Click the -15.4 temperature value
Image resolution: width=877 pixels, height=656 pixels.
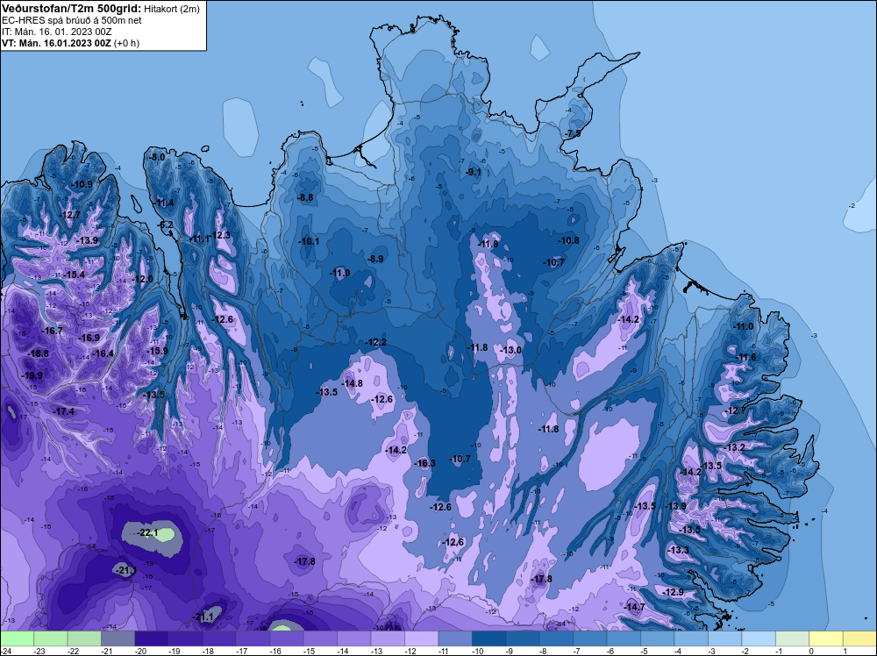tap(75, 275)
